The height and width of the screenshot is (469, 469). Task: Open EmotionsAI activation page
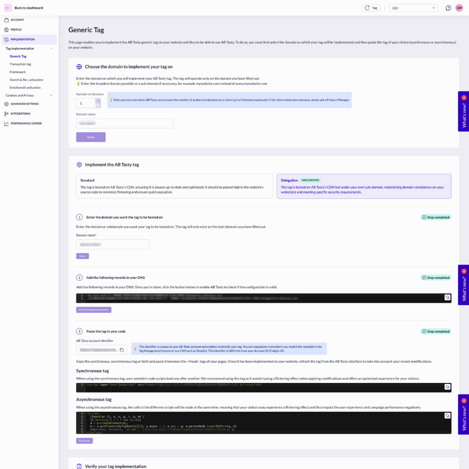tap(25, 88)
